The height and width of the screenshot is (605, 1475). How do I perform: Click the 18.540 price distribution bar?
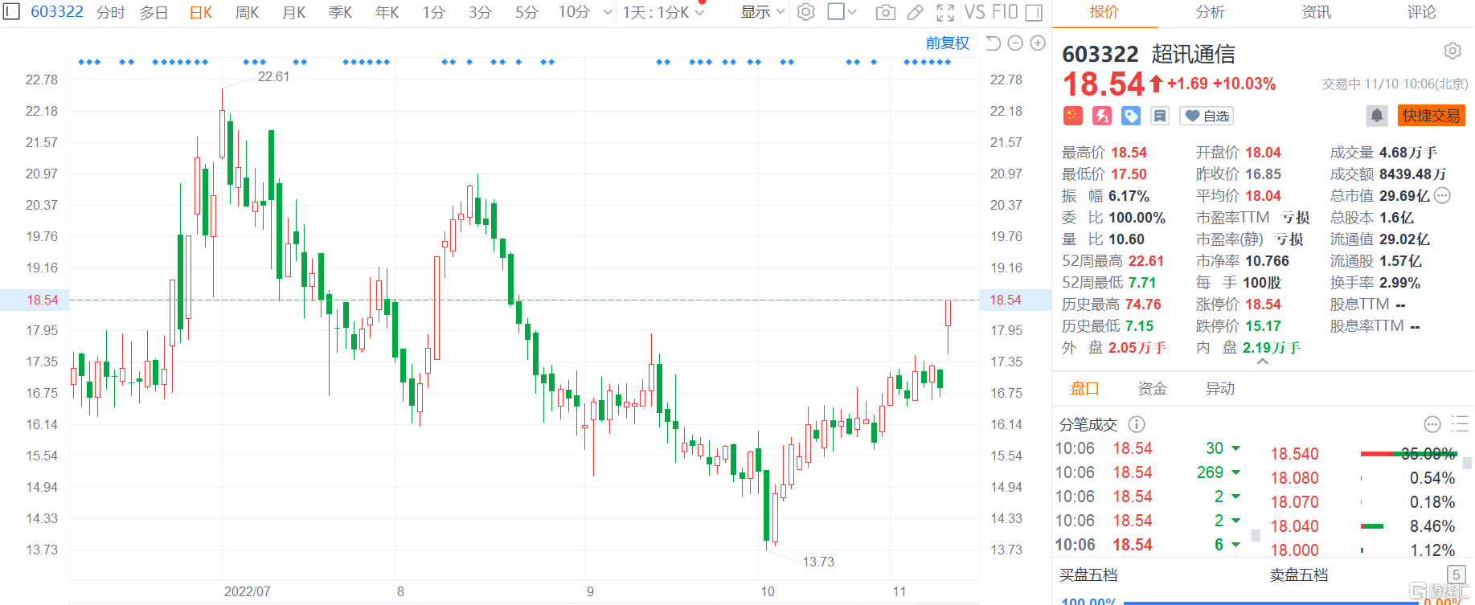point(1409,454)
